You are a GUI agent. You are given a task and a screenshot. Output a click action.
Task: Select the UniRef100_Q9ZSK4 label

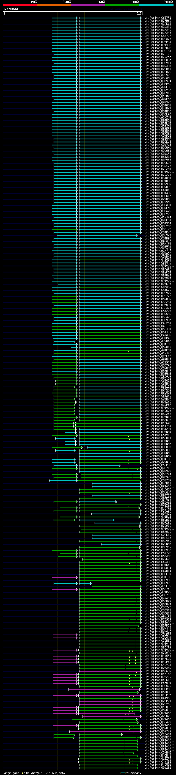(158, 81)
